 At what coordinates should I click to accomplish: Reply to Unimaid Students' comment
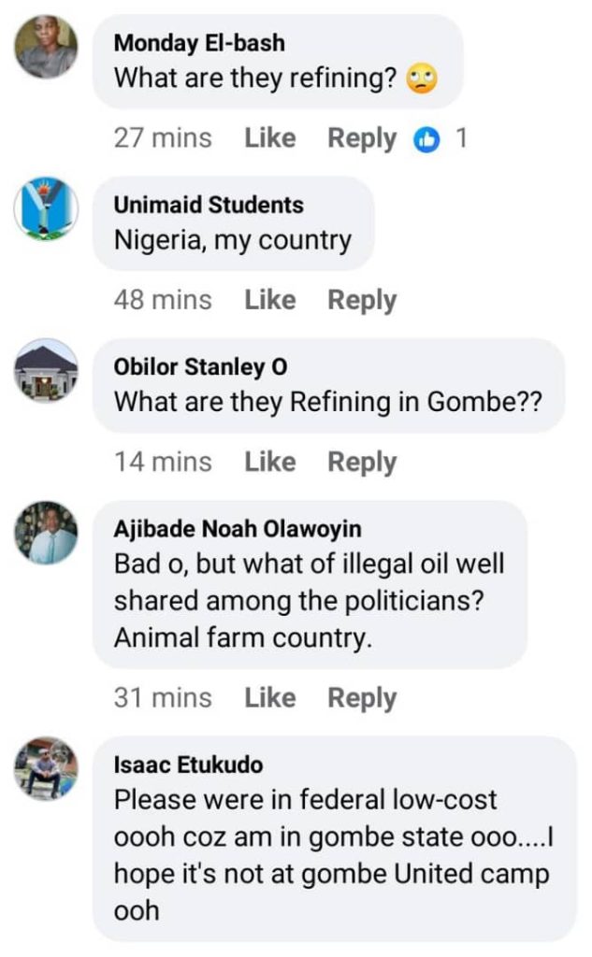click(361, 301)
